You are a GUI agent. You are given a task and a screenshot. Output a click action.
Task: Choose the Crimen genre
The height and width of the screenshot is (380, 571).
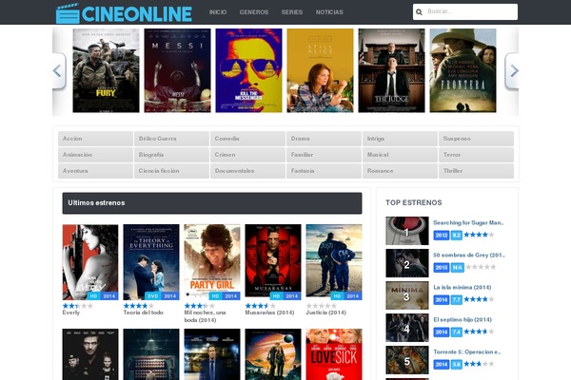[x=247, y=155]
